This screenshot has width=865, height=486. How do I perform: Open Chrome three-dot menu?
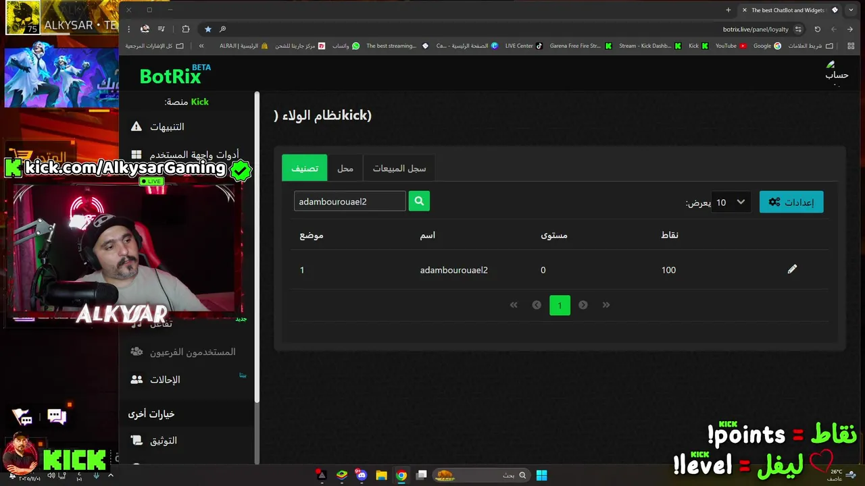[128, 29]
